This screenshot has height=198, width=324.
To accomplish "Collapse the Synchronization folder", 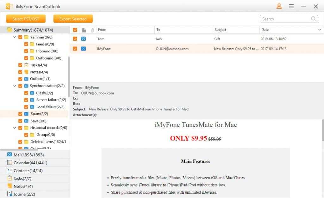I will pyautogui.click(x=15, y=86).
